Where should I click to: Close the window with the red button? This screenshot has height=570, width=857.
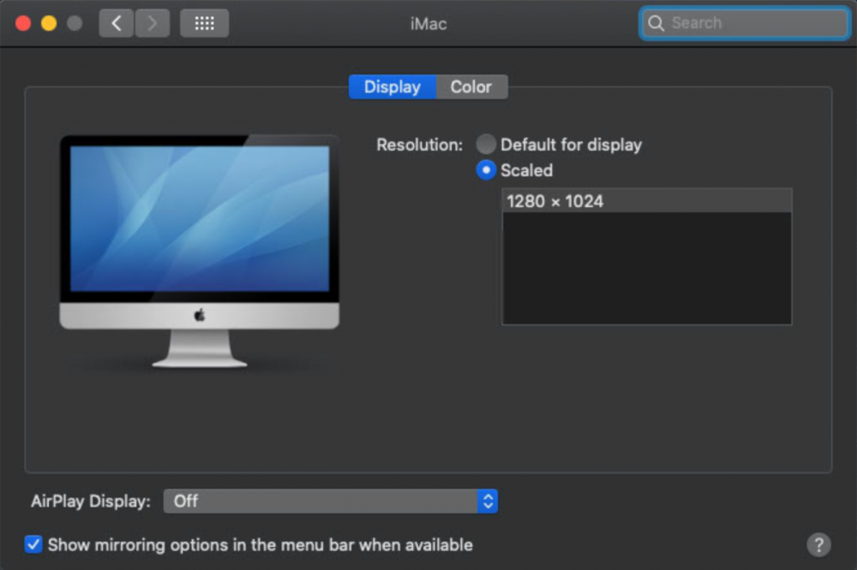(x=23, y=23)
